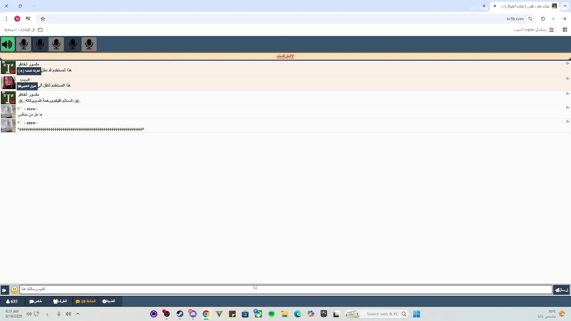Screen dimensions: 571x321
Task: Open the Chrome profile M avatar
Action: pyautogui.click(x=17, y=19)
